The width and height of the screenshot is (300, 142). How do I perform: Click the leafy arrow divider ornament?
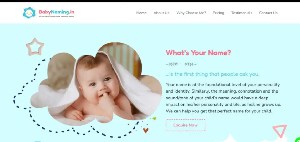pyautogui.click(x=181, y=64)
